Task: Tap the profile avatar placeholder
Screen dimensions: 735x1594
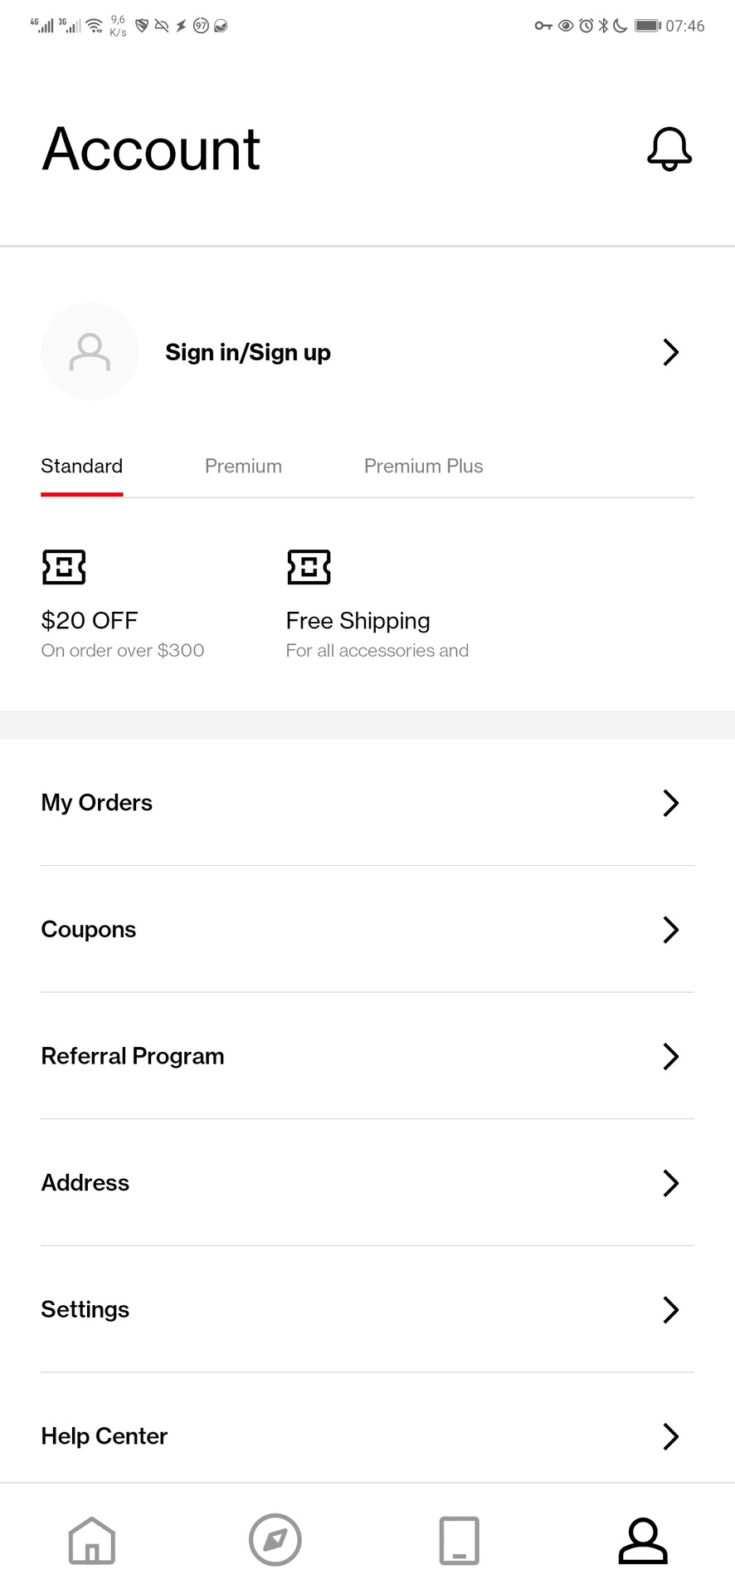Action: 90,352
